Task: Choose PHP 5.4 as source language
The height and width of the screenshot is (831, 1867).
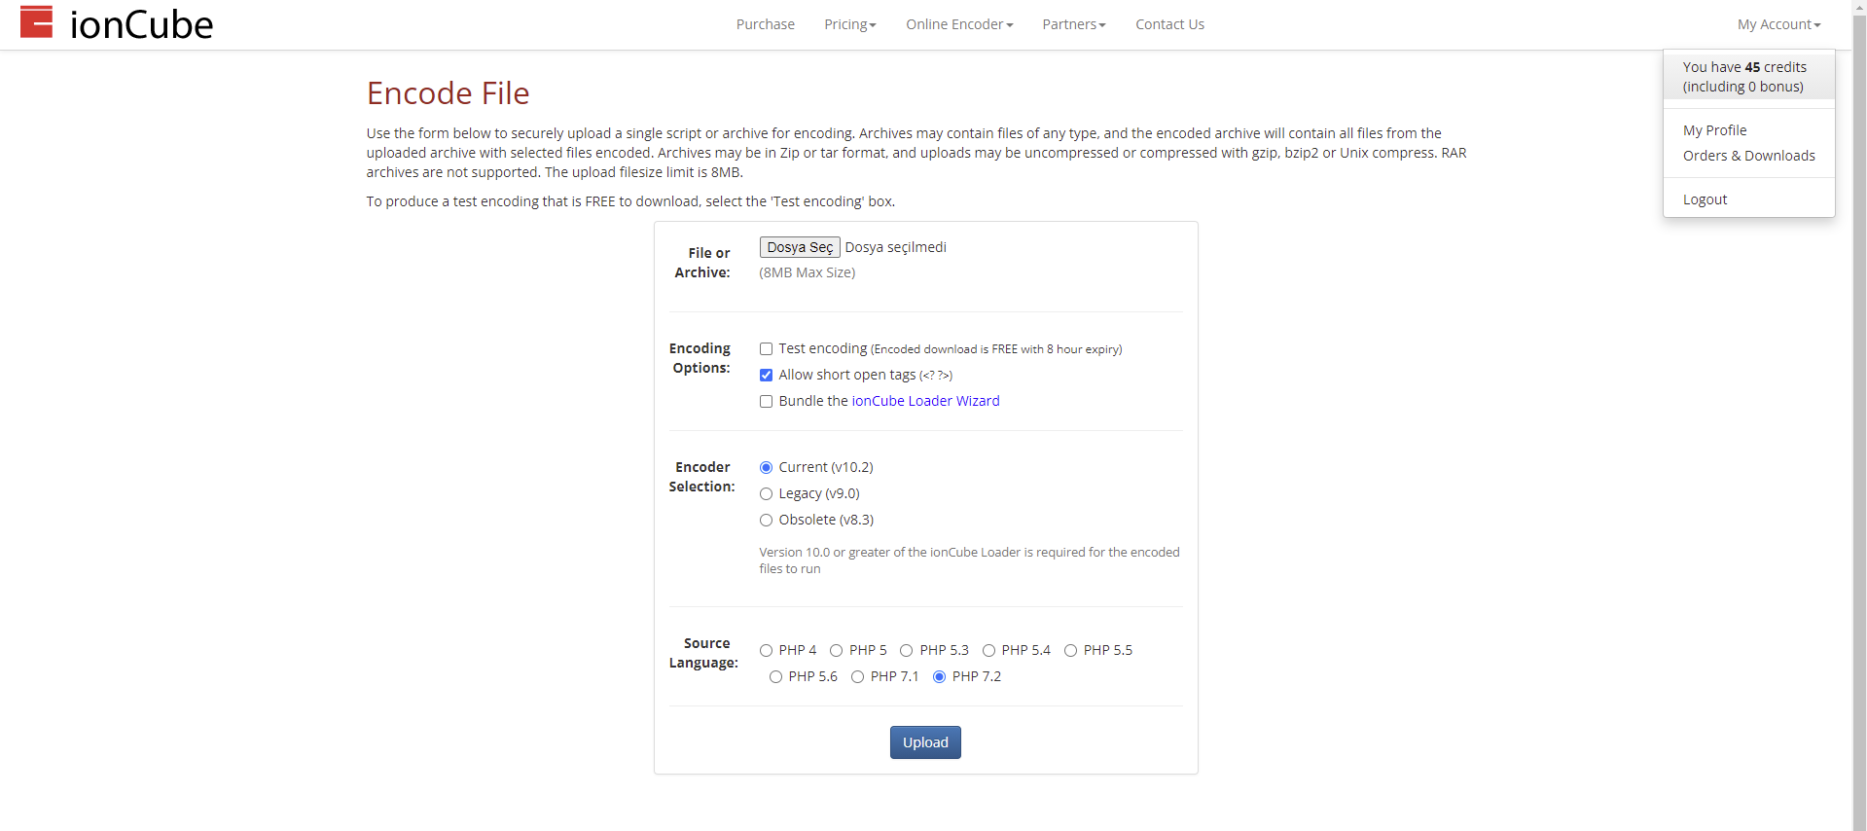Action: [x=988, y=651]
